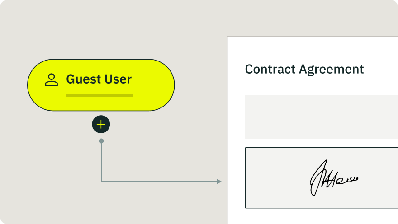This screenshot has width=398, height=224.
Task: Click the word User in the pill
Action: click(x=118, y=79)
